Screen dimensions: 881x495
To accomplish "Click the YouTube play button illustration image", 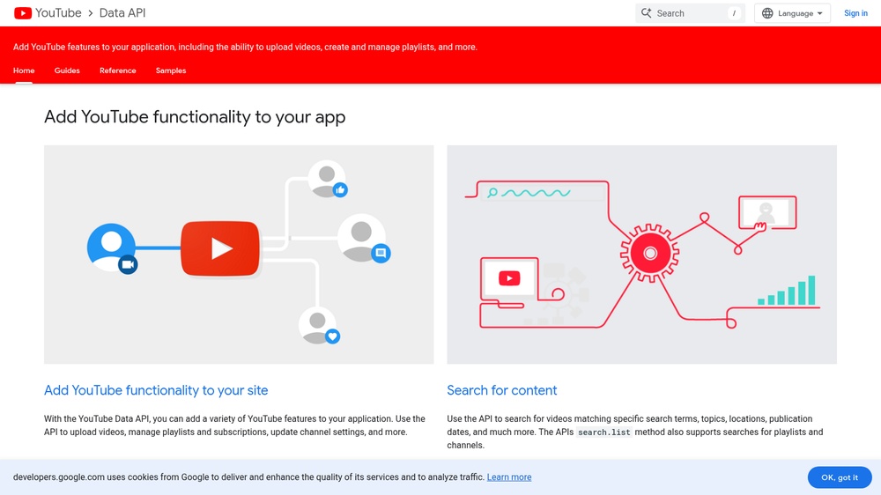I will pos(239,255).
